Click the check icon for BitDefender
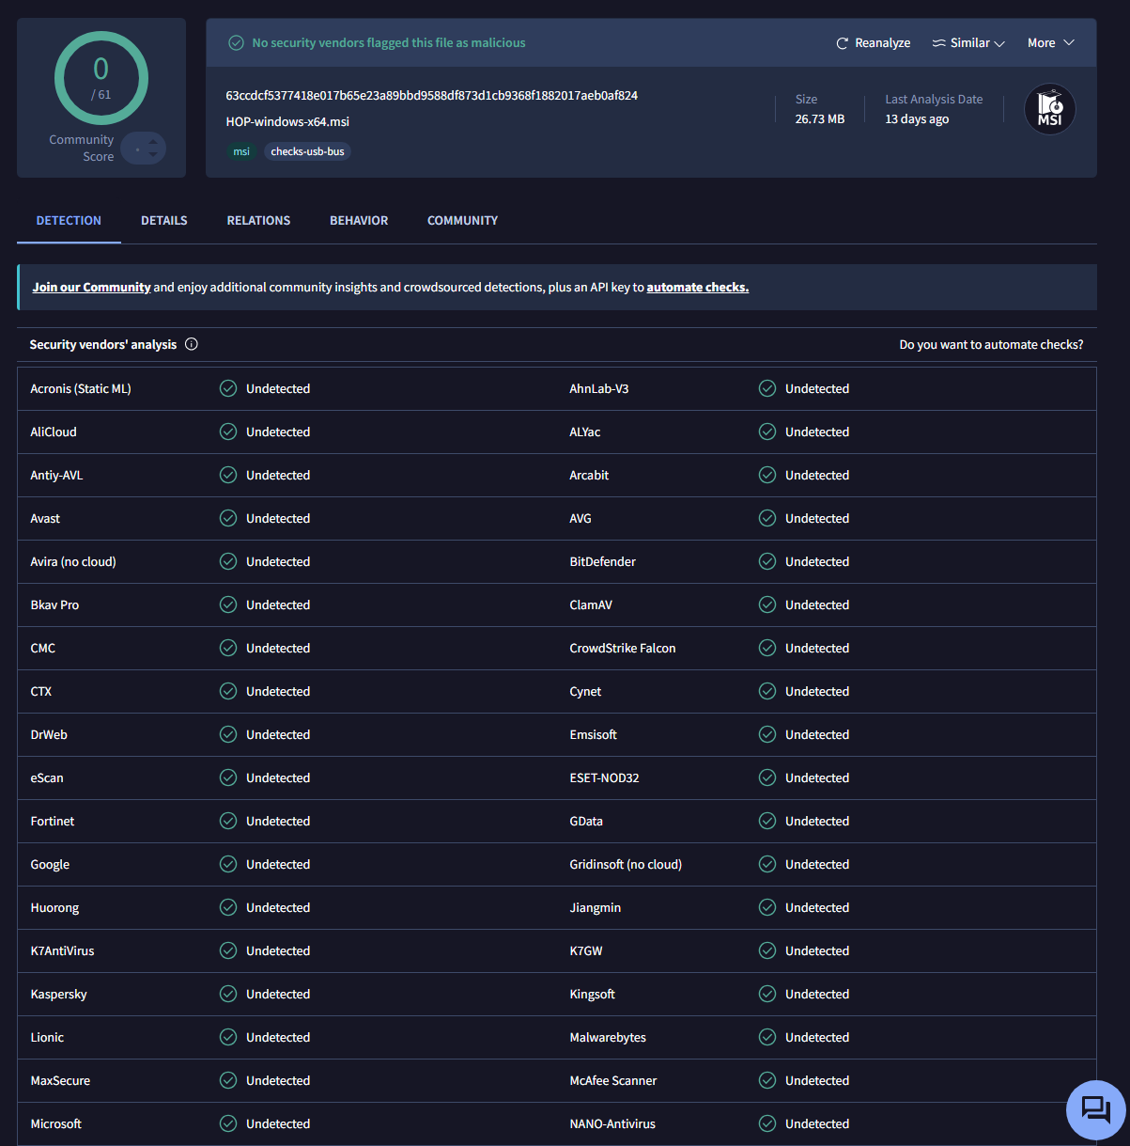The width and height of the screenshot is (1130, 1146). pos(767,561)
